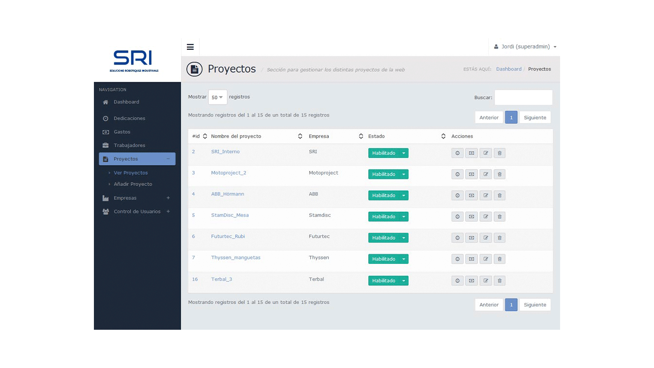
Task: Open clock icon for ABB_Hörmann row
Action: [457, 196]
